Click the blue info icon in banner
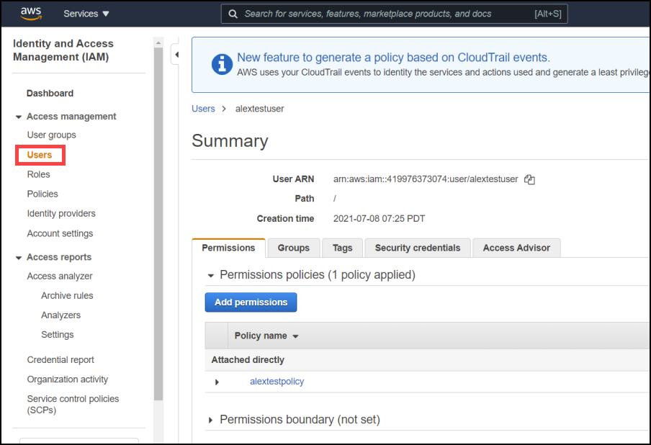 tap(222, 64)
